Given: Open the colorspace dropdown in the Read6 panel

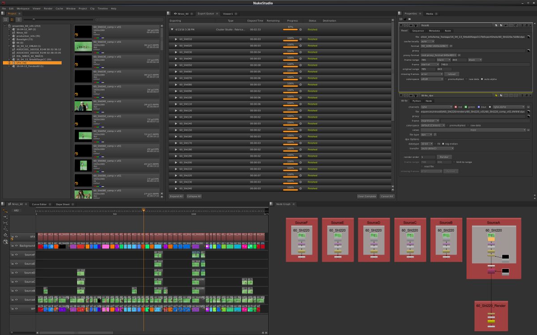Looking at the screenshot, I should tap(432, 79).
